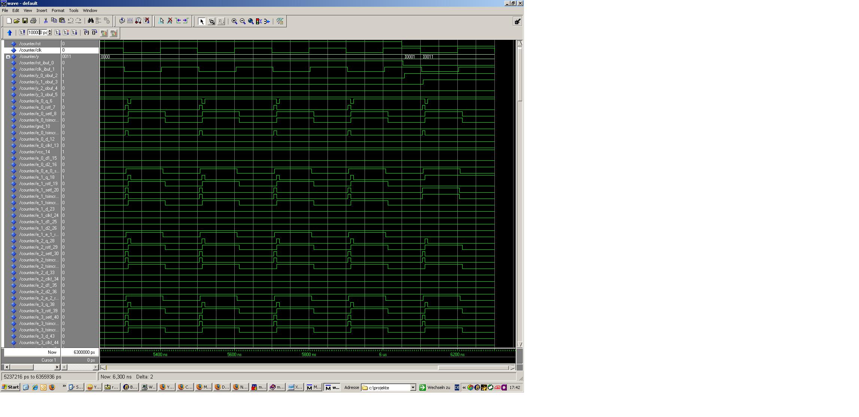Click right arrow of waveform horizontal scrollbar

click(x=512, y=368)
